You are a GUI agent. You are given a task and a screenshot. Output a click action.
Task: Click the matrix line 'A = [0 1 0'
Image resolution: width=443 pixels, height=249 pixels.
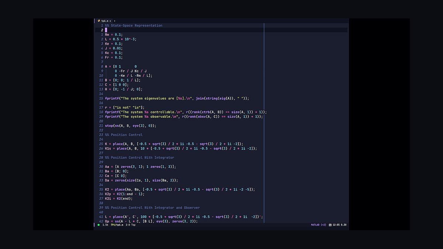(121, 66)
